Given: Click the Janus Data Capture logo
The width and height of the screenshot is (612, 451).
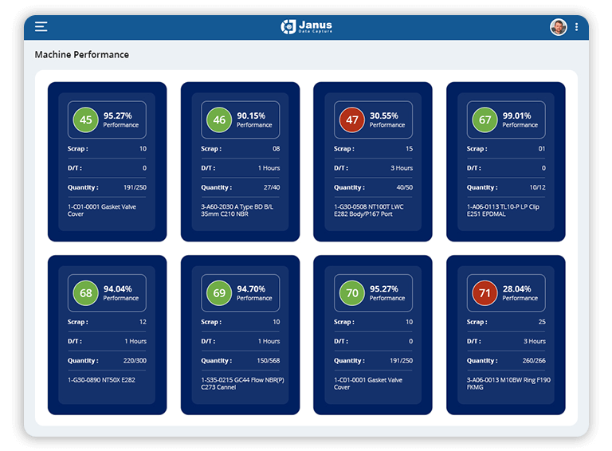Looking at the screenshot, I should point(306,27).
